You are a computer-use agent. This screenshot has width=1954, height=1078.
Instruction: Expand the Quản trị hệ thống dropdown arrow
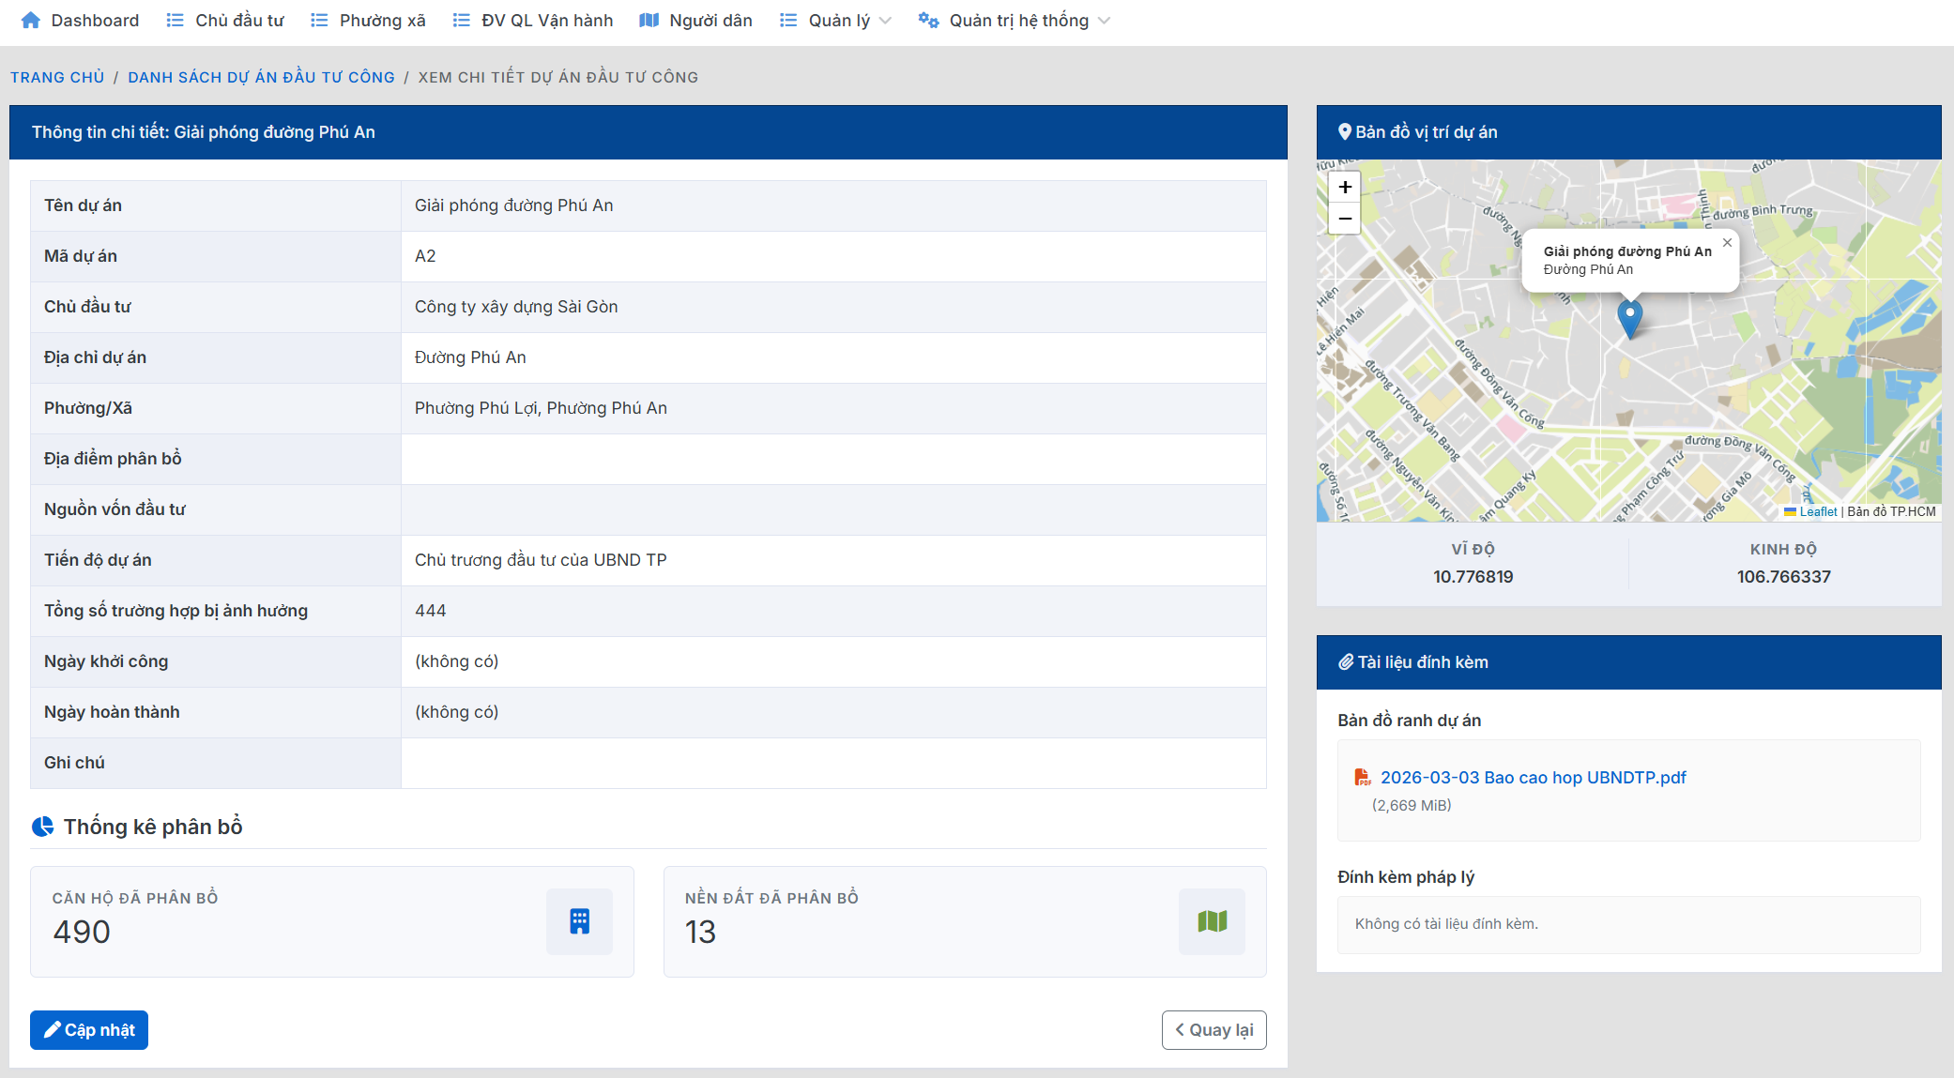[1104, 21]
